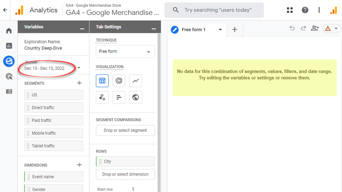Viewport: 342px width, 192px height.
Task: Open the Help question mark icon
Action: pyautogui.click(x=305, y=10)
